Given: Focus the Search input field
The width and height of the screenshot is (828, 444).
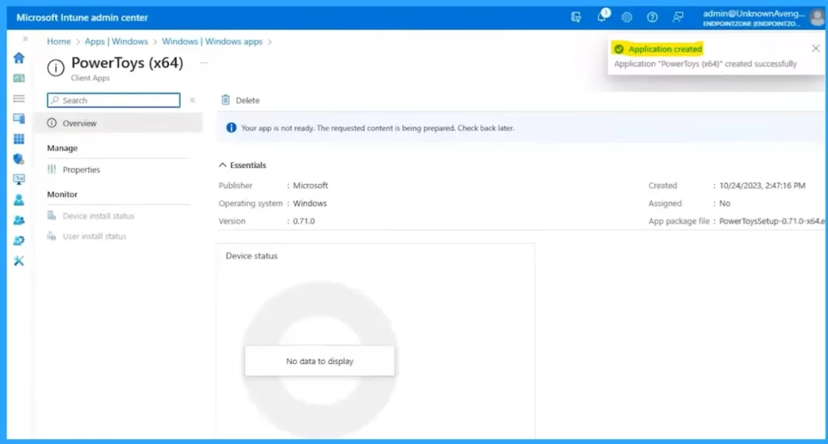Looking at the screenshot, I should click(113, 100).
